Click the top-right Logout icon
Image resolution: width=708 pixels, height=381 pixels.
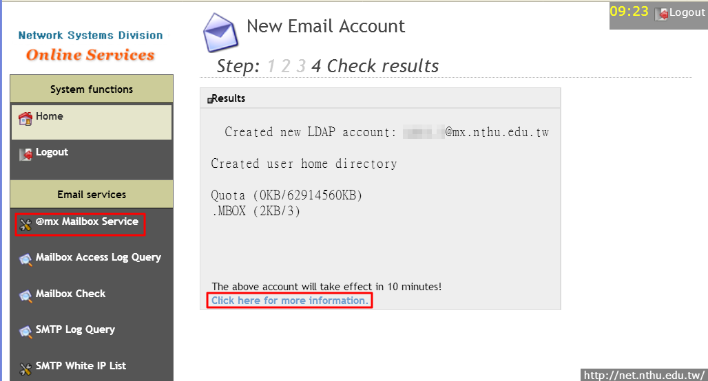[x=660, y=14]
